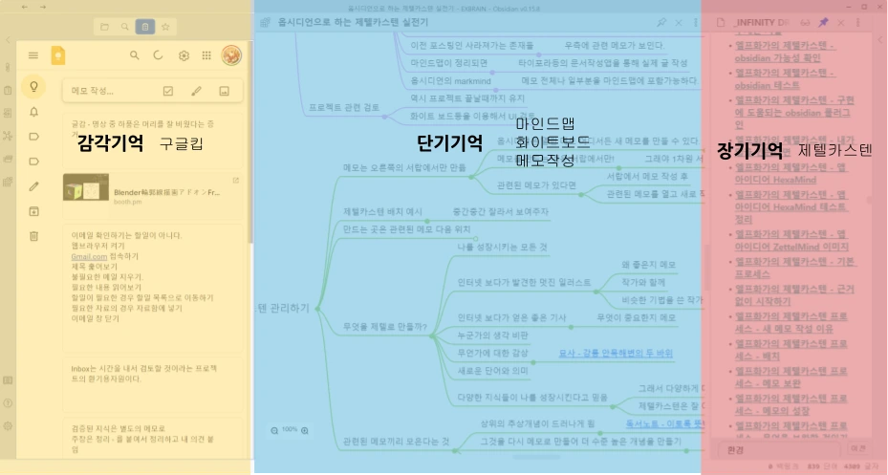This screenshot has height=475, width=888.
Task: Open link '묘사 - 강릉 안목해변의 두 바위'
Action: pyautogui.click(x=616, y=353)
